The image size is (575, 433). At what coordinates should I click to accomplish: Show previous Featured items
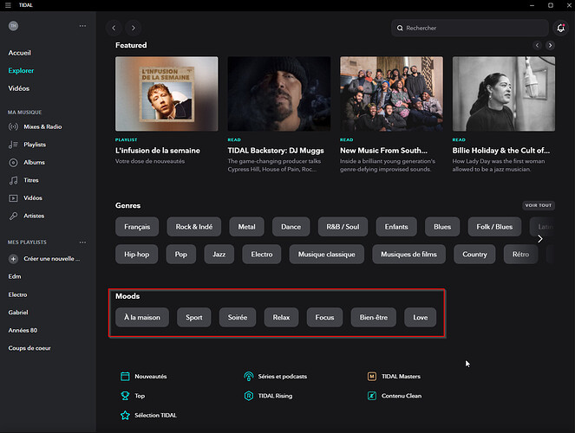point(537,45)
